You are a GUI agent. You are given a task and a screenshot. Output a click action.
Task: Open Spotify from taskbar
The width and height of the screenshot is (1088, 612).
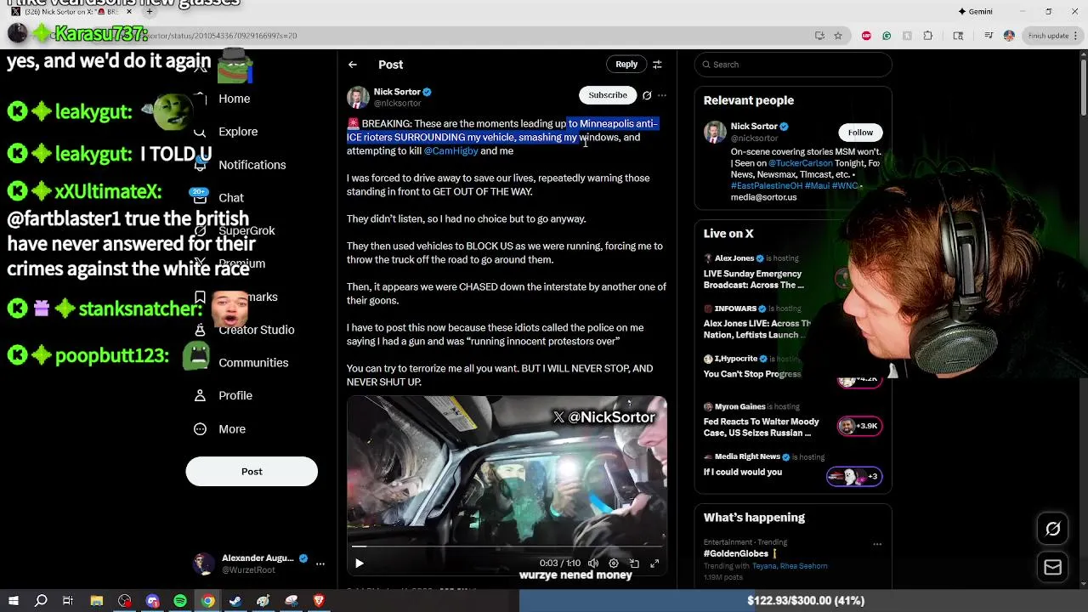(180, 601)
